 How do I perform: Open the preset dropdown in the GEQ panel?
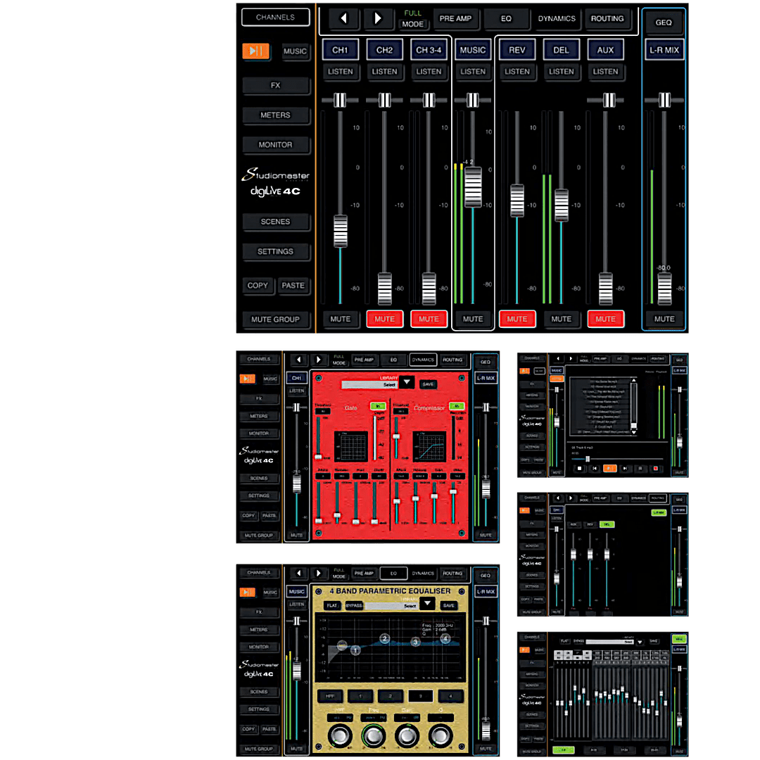(x=640, y=642)
